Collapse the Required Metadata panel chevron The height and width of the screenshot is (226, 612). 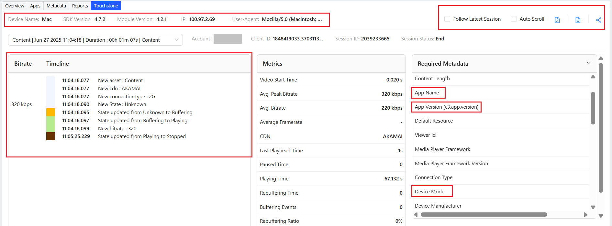click(588, 63)
